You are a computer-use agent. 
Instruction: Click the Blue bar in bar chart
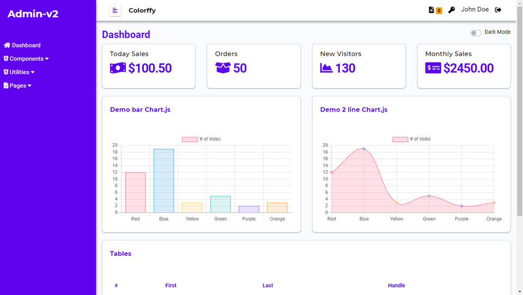(x=164, y=181)
